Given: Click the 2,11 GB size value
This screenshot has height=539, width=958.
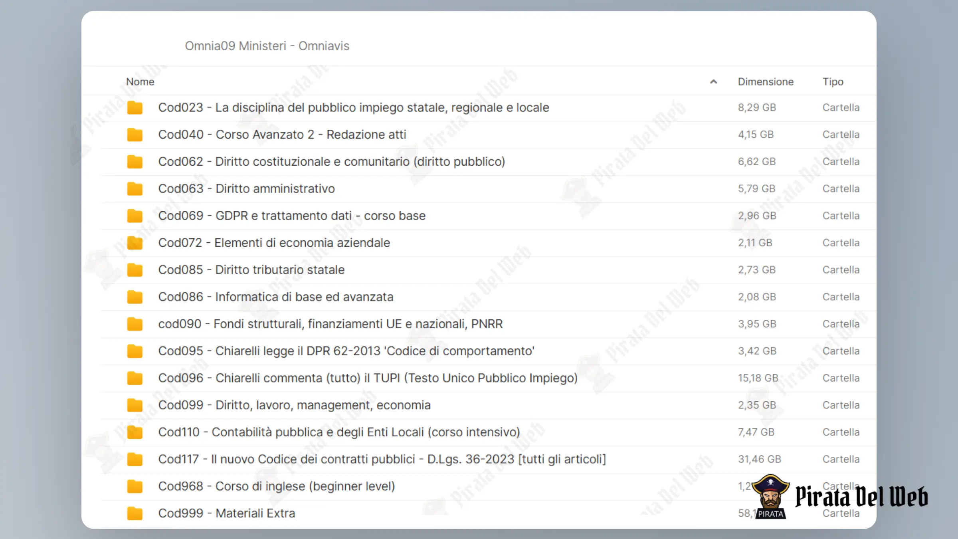Looking at the screenshot, I should point(755,243).
